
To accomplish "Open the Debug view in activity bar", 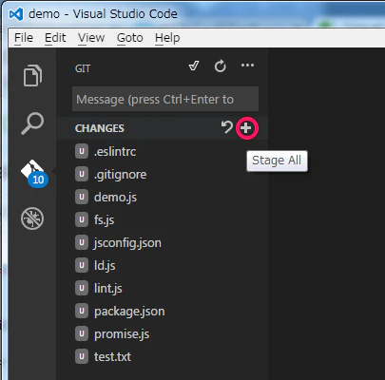I will 32,218.
